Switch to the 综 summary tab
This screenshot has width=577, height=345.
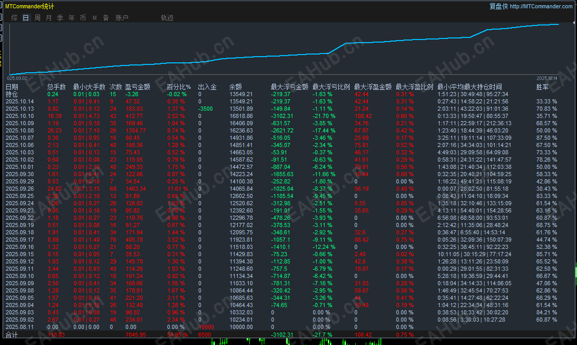15,18
